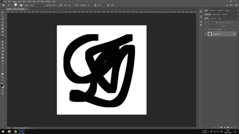
Task: Open the brush settings panel icon
Action: point(21,5)
